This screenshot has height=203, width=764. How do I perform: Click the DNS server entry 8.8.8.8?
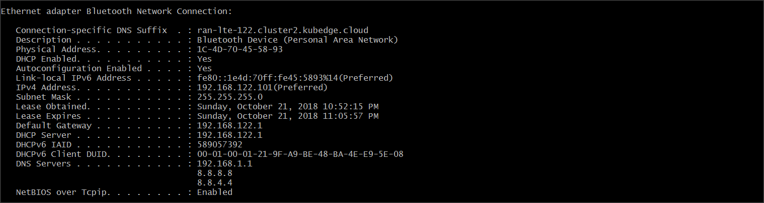click(214, 173)
